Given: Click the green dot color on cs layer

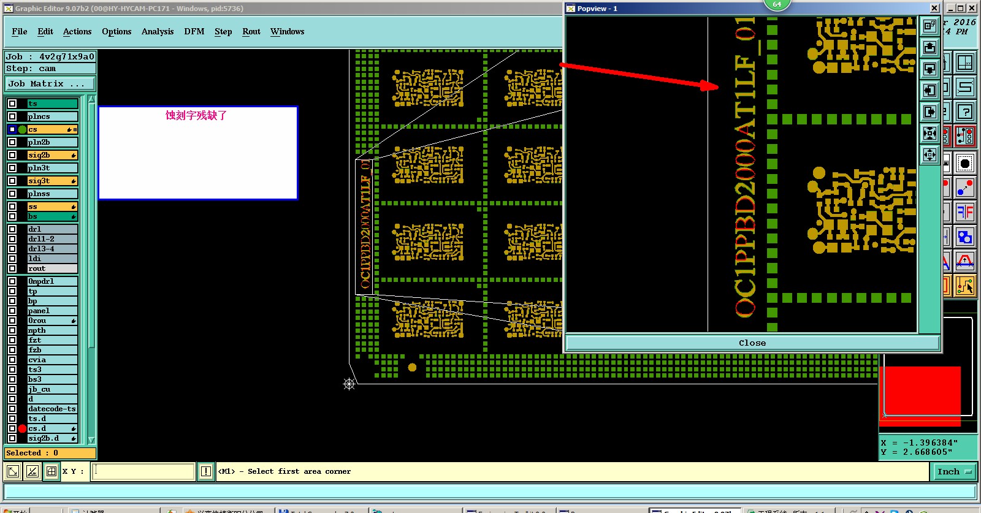Looking at the screenshot, I should tap(23, 129).
